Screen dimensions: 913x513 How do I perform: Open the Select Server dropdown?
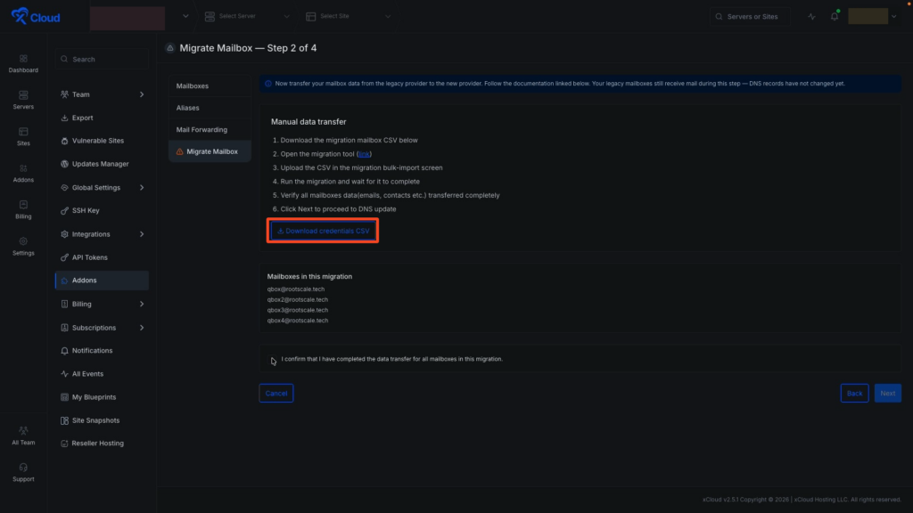pyautogui.click(x=247, y=16)
